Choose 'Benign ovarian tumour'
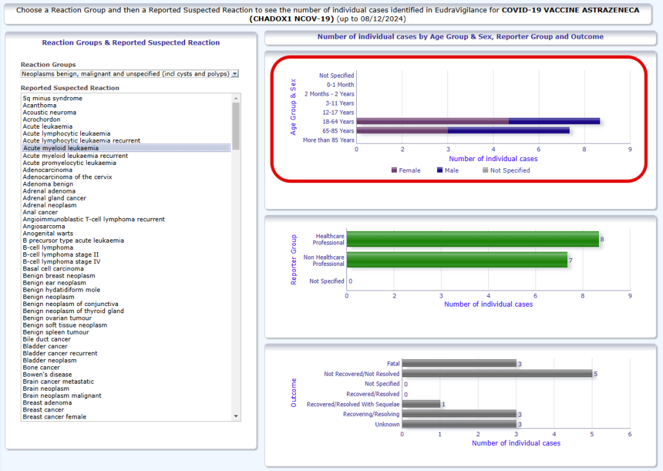 coord(57,318)
